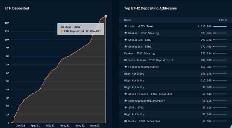Viewport: 232px width, 128px height.
Task: Click the Jul/21 label on the chart axis
Action: (x=50, y=126)
